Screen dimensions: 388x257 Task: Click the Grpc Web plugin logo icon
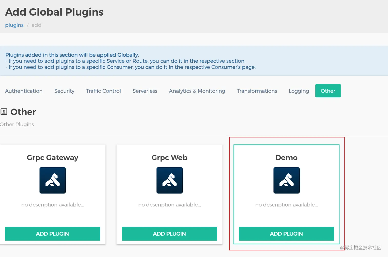pyautogui.click(x=169, y=180)
